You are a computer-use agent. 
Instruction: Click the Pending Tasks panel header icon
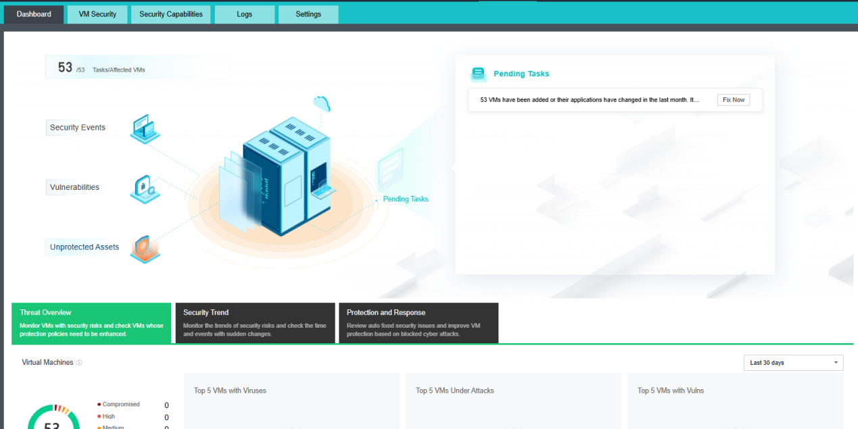pyautogui.click(x=479, y=74)
